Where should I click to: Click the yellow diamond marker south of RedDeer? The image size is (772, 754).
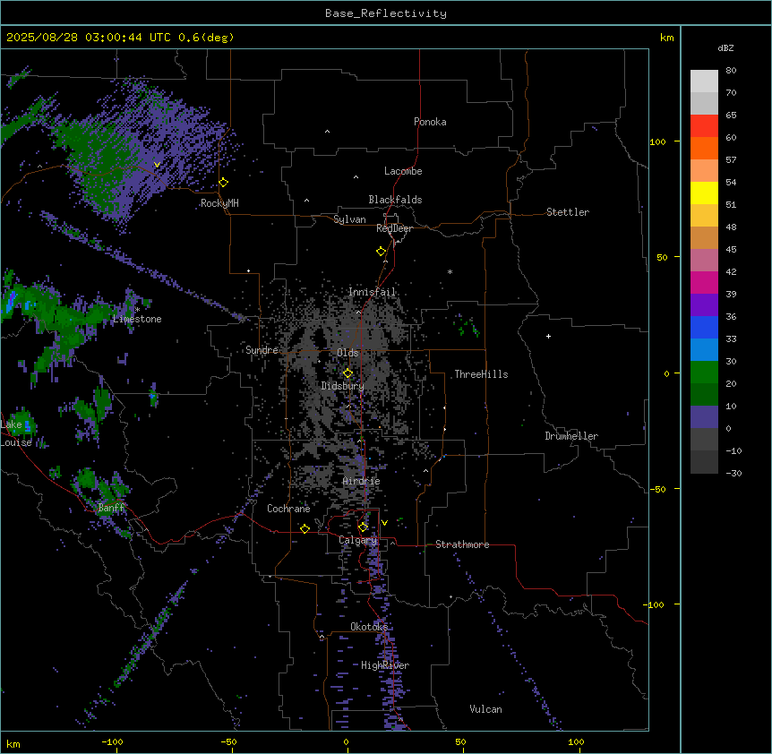tap(382, 252)
